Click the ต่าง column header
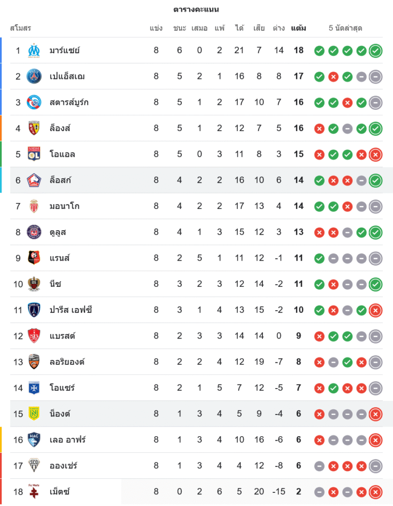 (279, 28)
